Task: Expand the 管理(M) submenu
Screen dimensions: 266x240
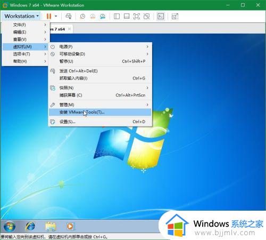Action: click(x=100, y=105)
